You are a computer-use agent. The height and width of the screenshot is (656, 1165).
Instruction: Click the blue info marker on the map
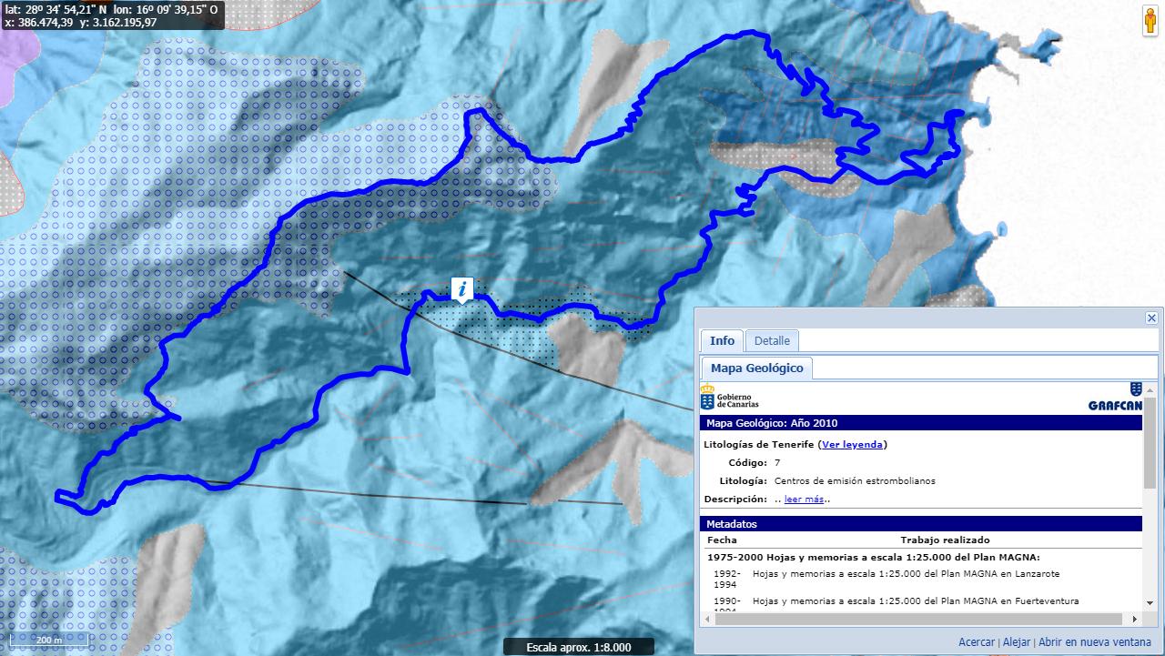click(462, 290)
